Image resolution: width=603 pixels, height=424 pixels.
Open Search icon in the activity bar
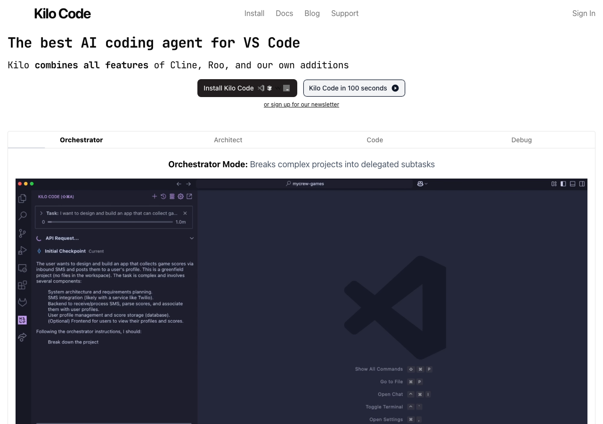(x=22, y=216)
